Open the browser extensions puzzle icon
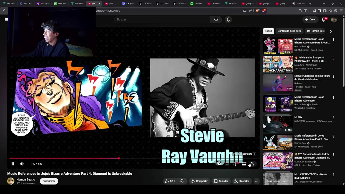 pyautogui.click(x=300, y=11)
